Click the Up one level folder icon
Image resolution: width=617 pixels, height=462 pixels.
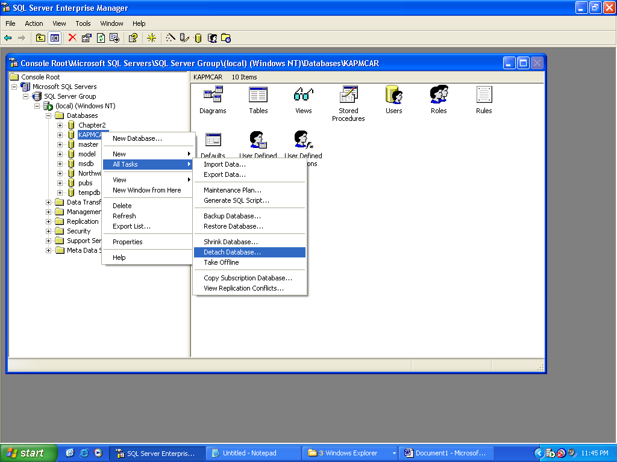[x=40, y=38]
